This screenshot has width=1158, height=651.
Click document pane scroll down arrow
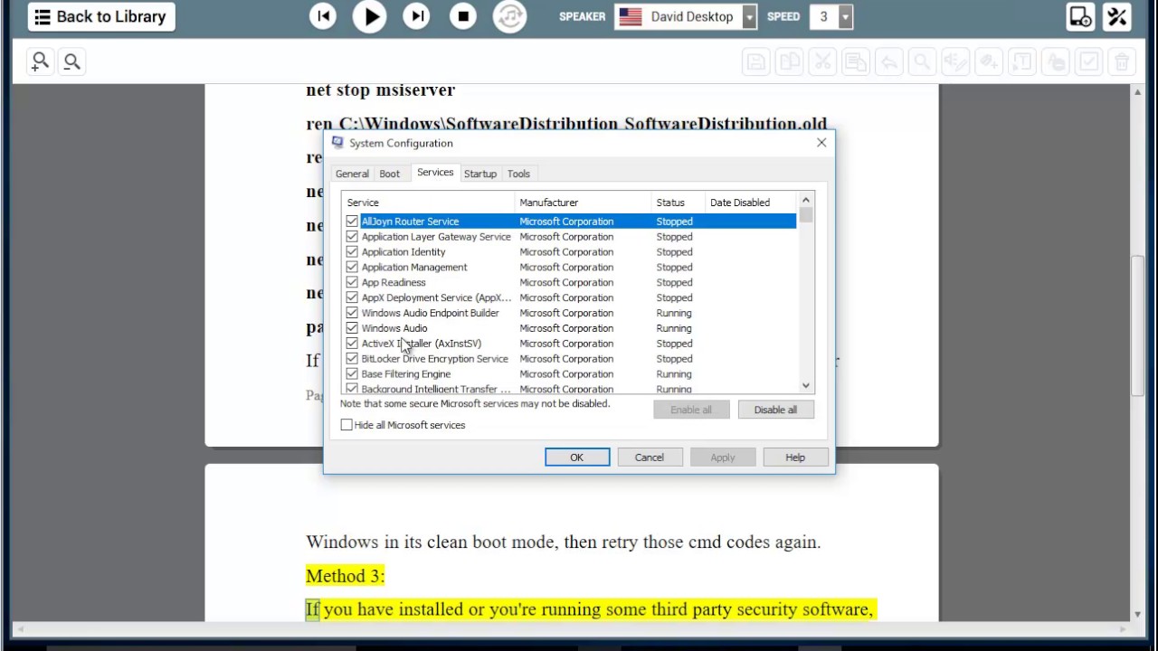click(x=1138, y=615)
